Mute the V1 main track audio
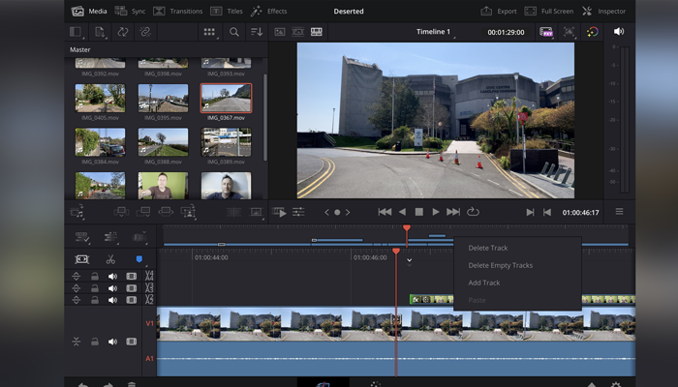This screenshot has width=678, height=387. (x=112, y=342)
